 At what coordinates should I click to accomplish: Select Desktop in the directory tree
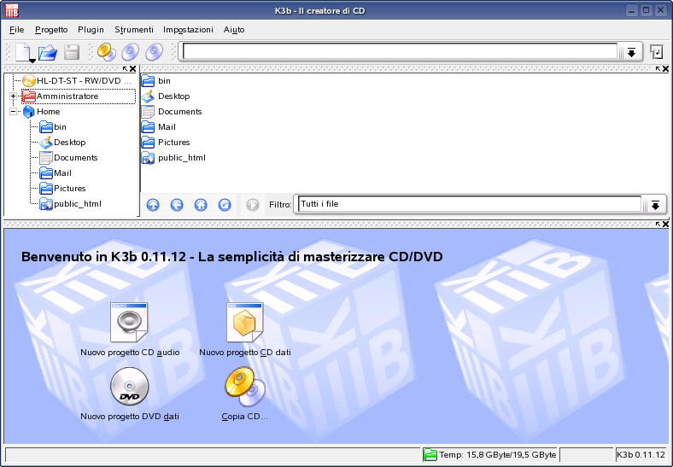click(x=62, y=143)
